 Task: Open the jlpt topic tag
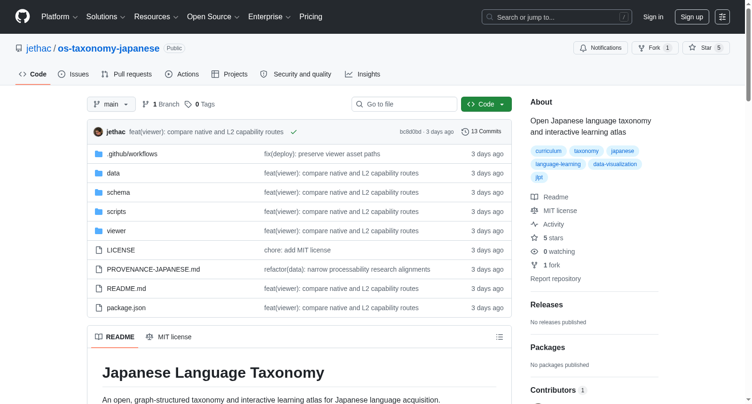pyautogui.click(x=539, y=177)
